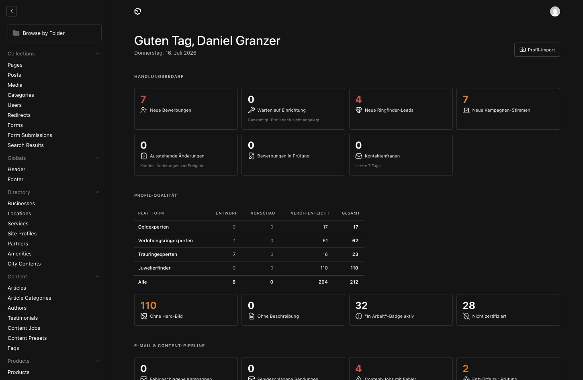Image resolution: width=583 pixels, height=380 pixels.
Task: Open Faqs in sidebar
Action: tap(13, 348)
